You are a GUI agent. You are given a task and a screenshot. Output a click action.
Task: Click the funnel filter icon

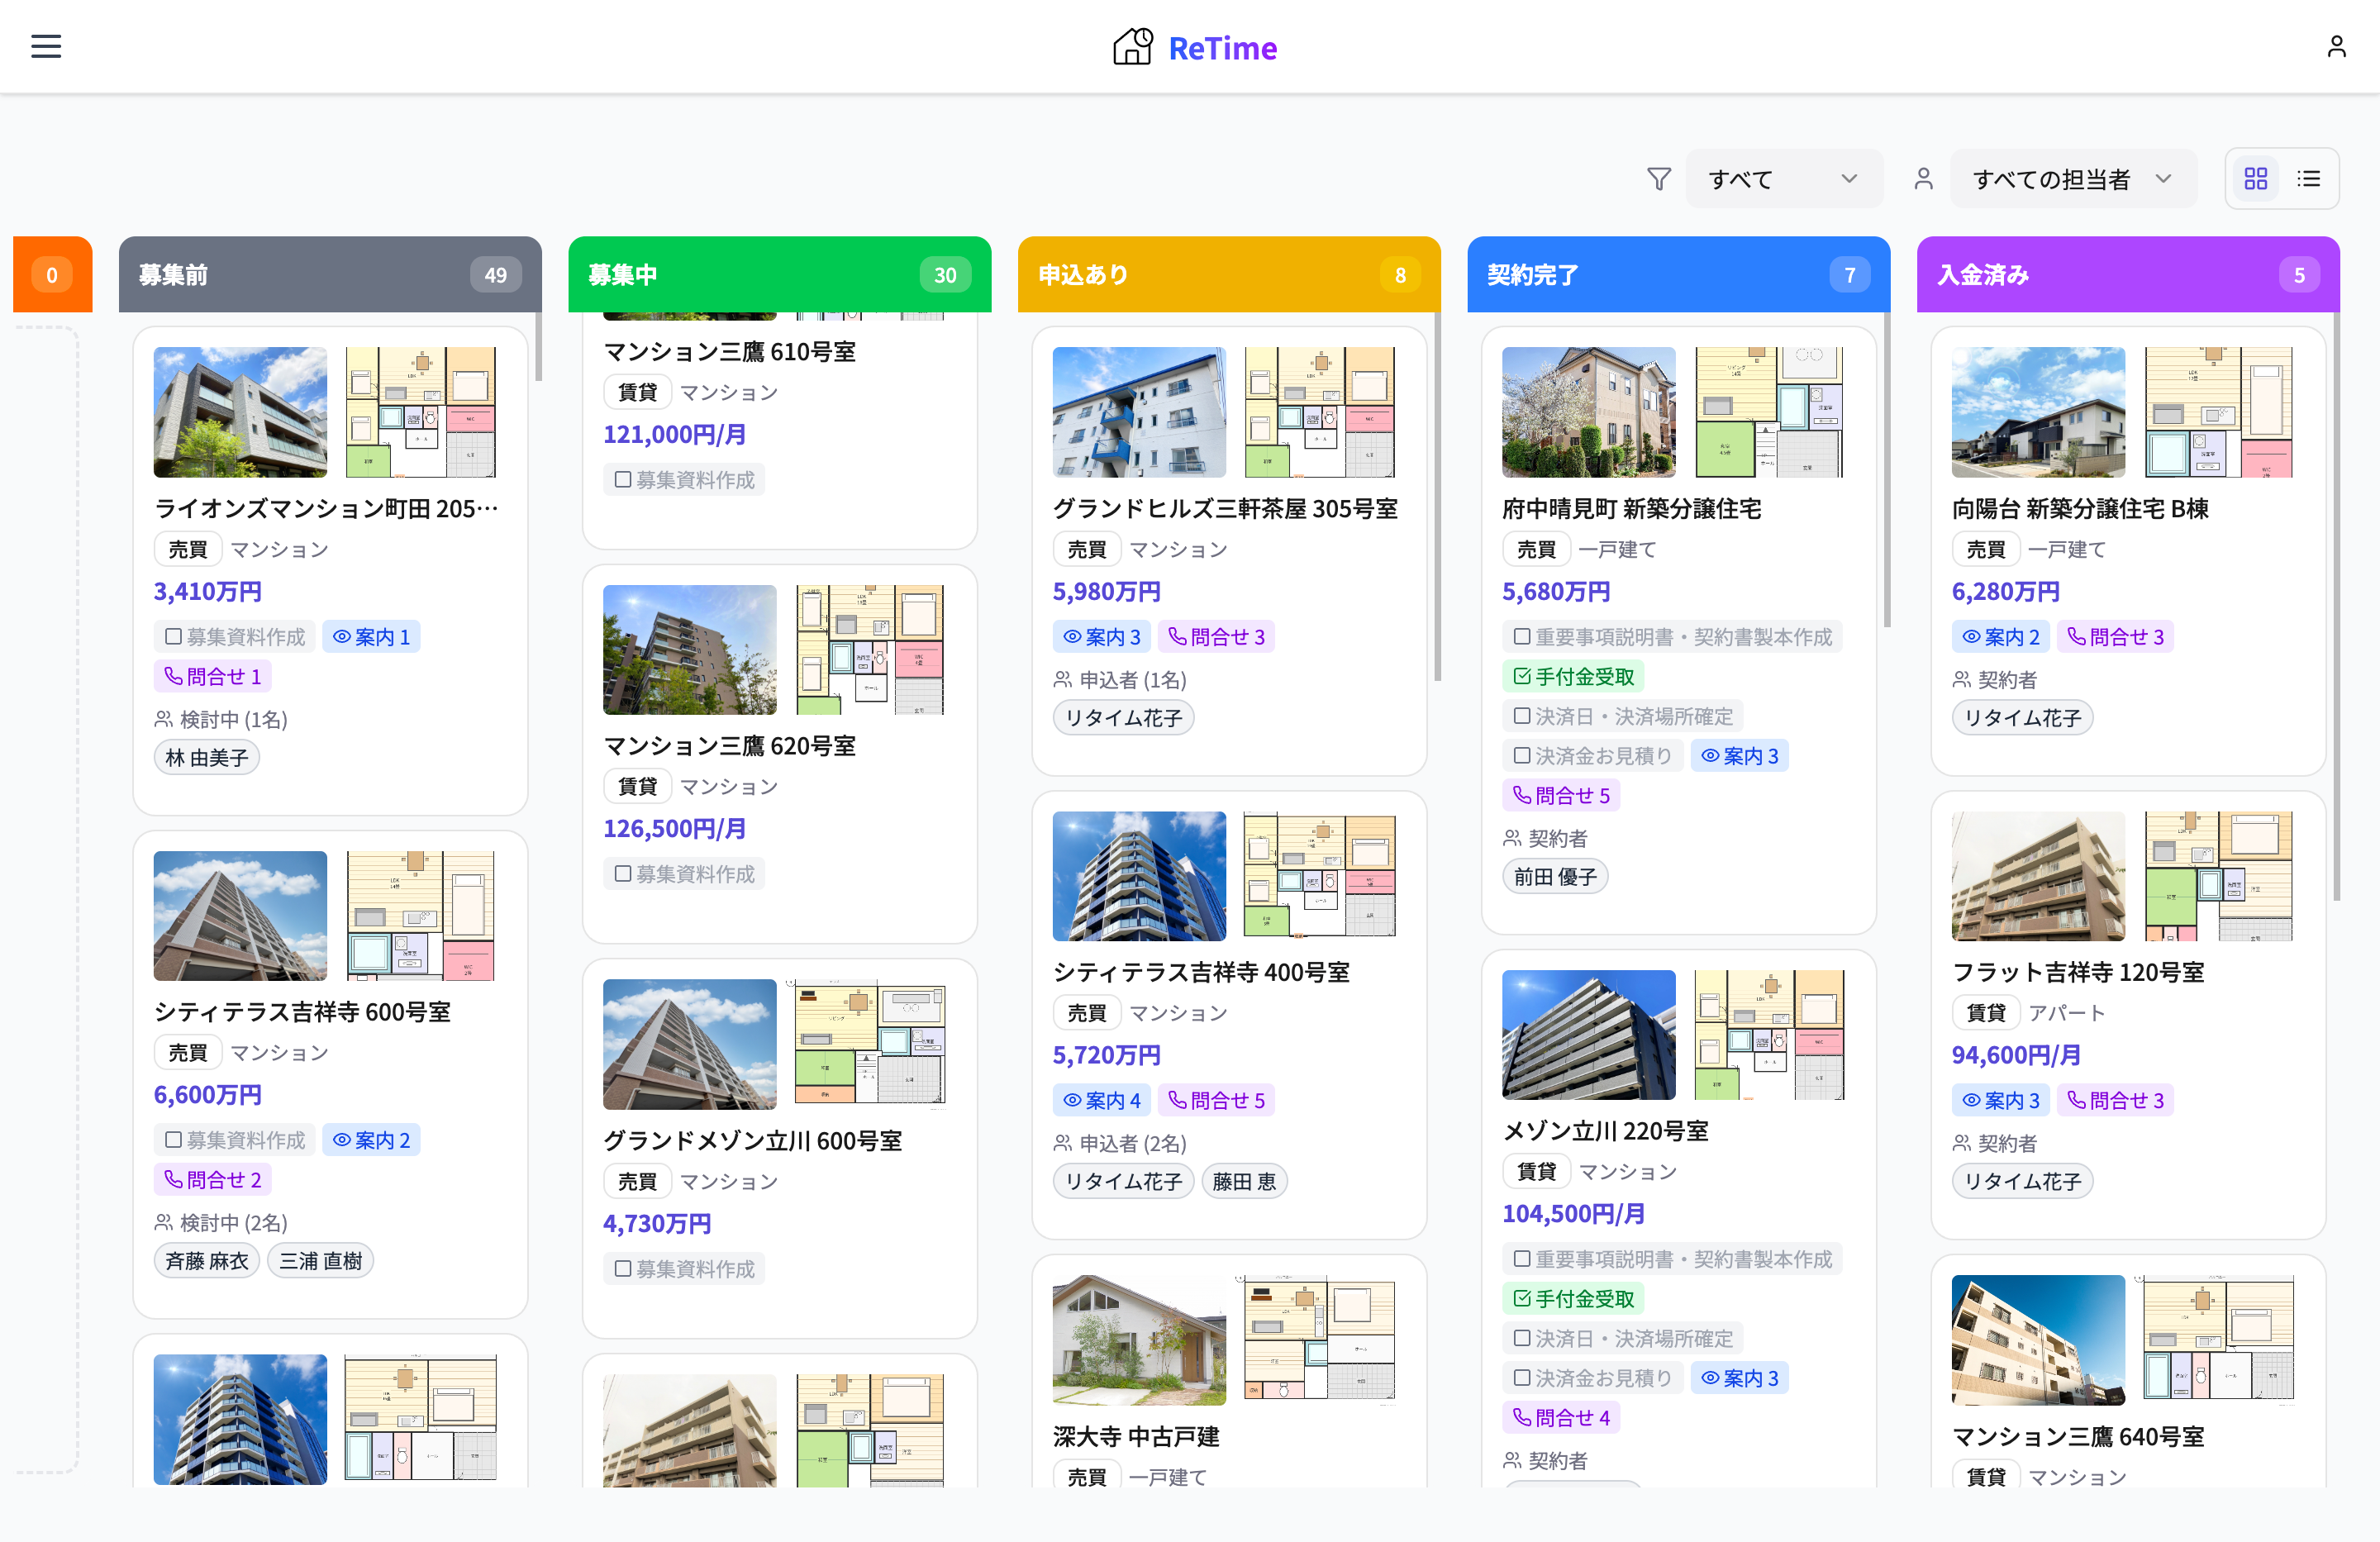pyautogui.click(x=1658, y=179)
